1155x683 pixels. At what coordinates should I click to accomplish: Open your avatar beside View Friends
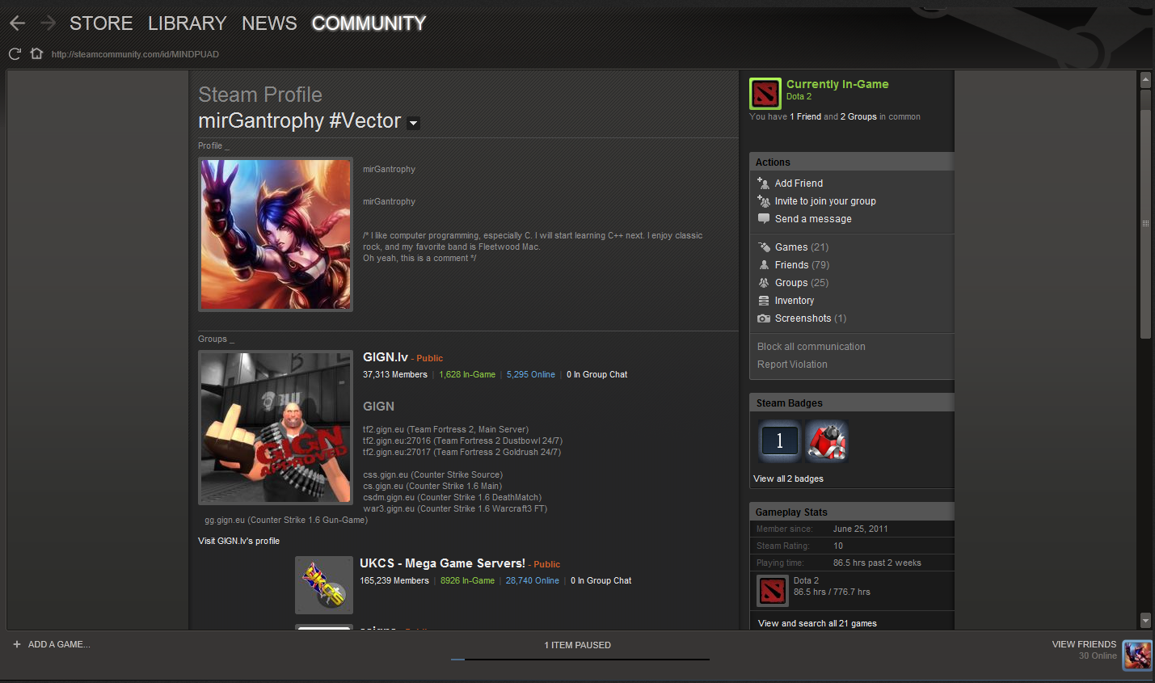pos(1137,655)
